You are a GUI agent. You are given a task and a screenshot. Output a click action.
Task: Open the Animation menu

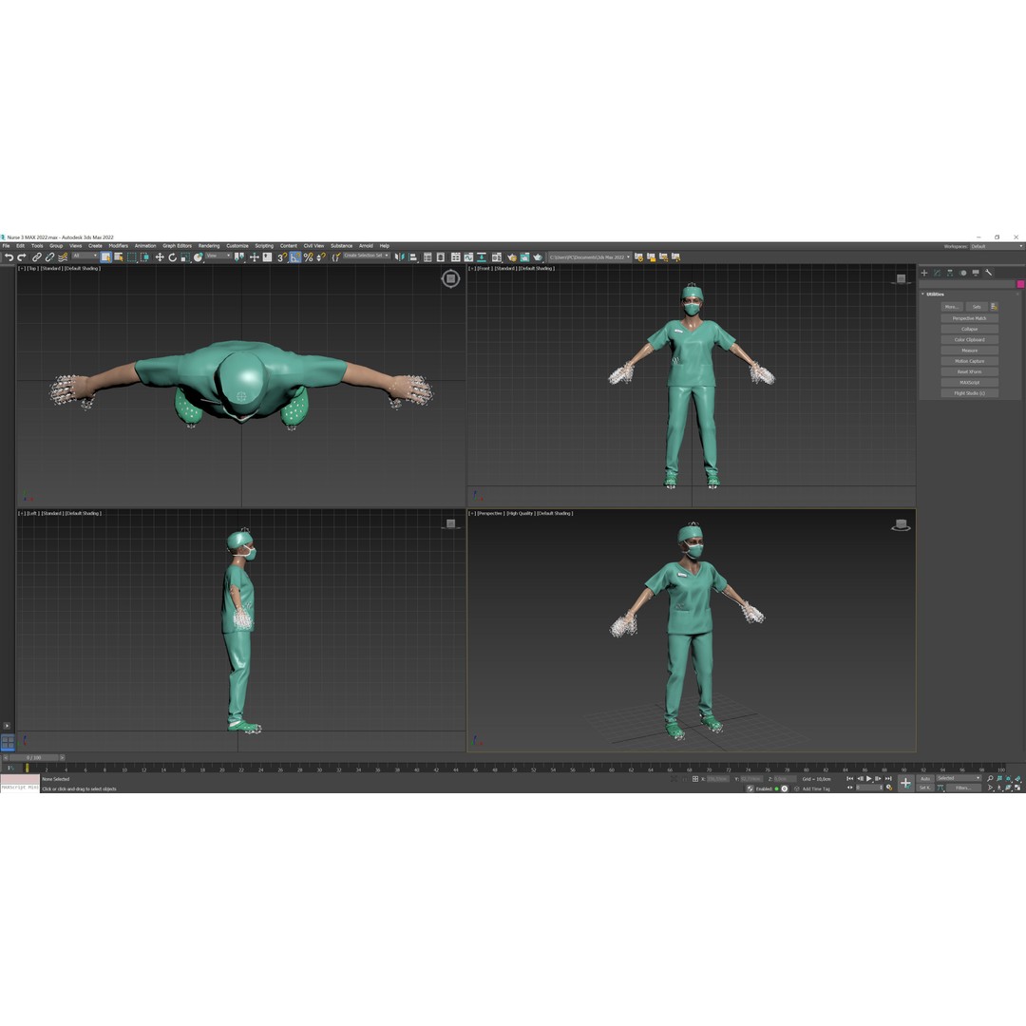145,246
